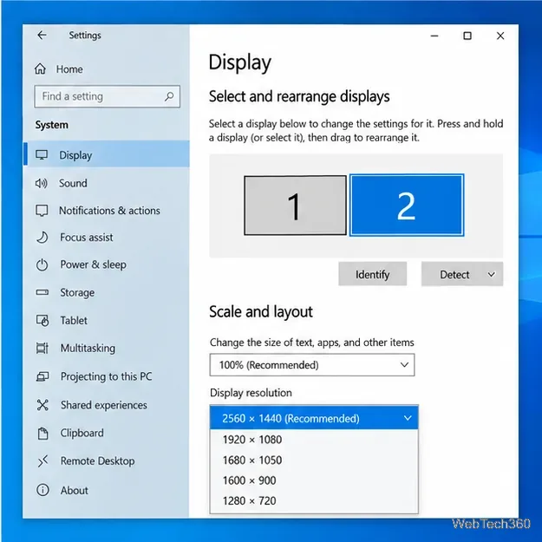Viewport: 542px width, 542px height.
Task: Click the search magnifier icon
Action: [169, 96]
